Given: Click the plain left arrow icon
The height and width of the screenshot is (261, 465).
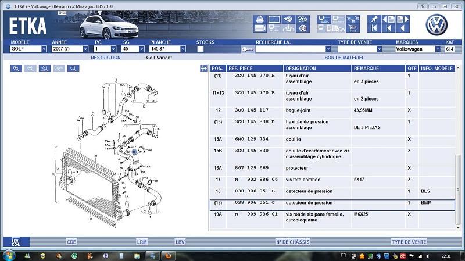Looking at the screenshot, I should [403, 28].
